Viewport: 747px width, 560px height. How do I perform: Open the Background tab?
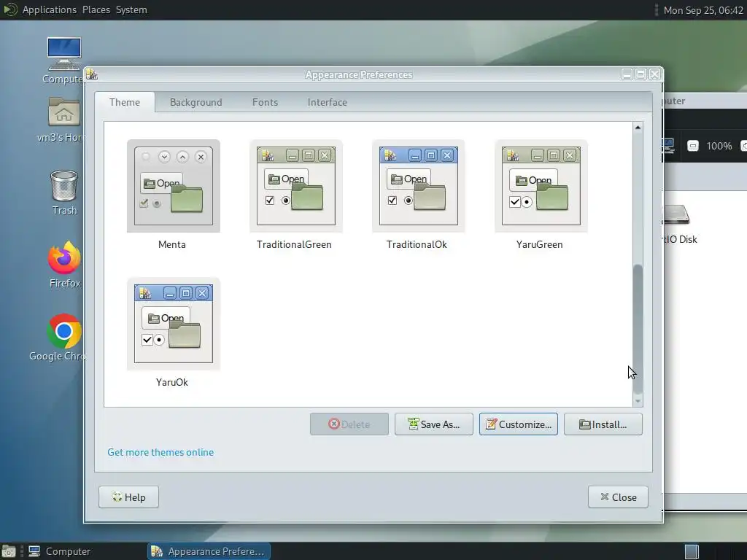coord(196,102)
